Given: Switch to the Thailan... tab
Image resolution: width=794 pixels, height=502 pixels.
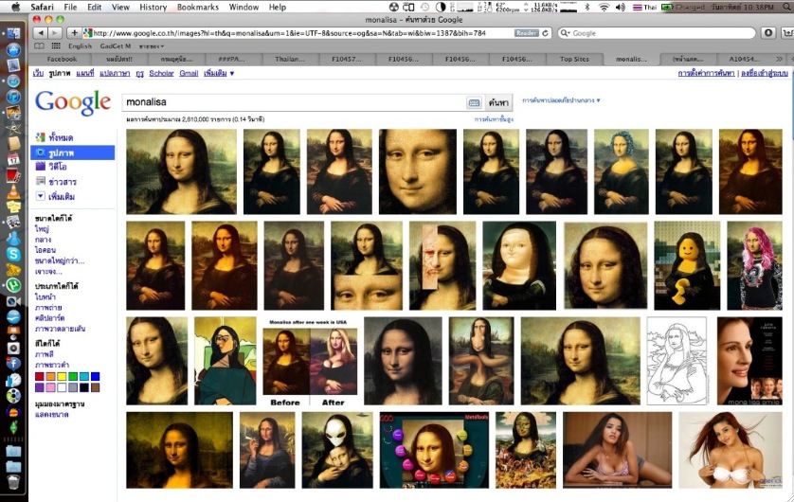Looking at the screenshot, I should click(x=290, y=60).
